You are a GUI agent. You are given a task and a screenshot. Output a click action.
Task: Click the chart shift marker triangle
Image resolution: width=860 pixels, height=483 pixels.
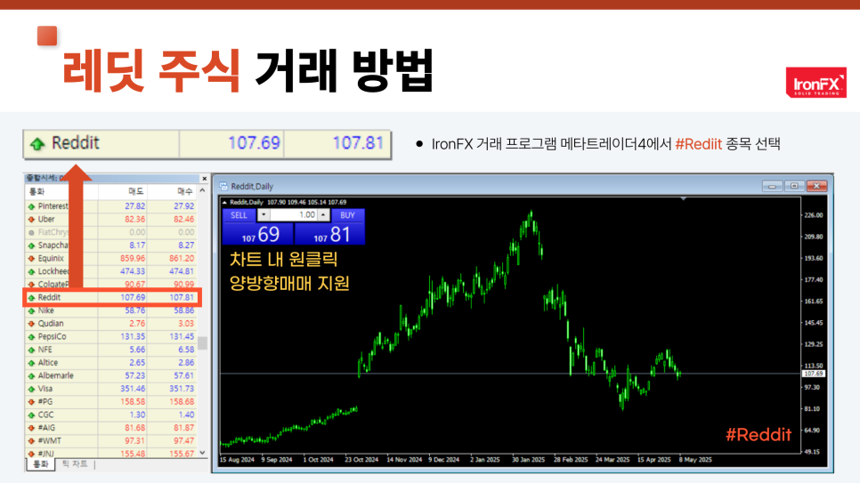[x=684, y=198]
